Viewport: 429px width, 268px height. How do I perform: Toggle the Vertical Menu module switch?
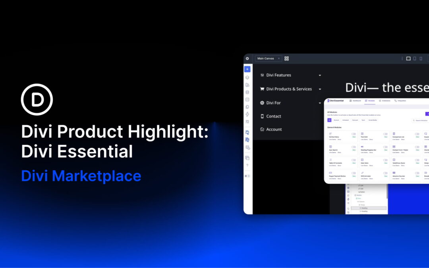pos(354,134)
